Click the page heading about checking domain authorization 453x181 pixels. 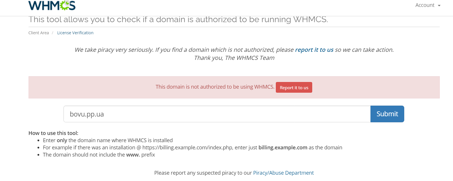click(178, 20)
